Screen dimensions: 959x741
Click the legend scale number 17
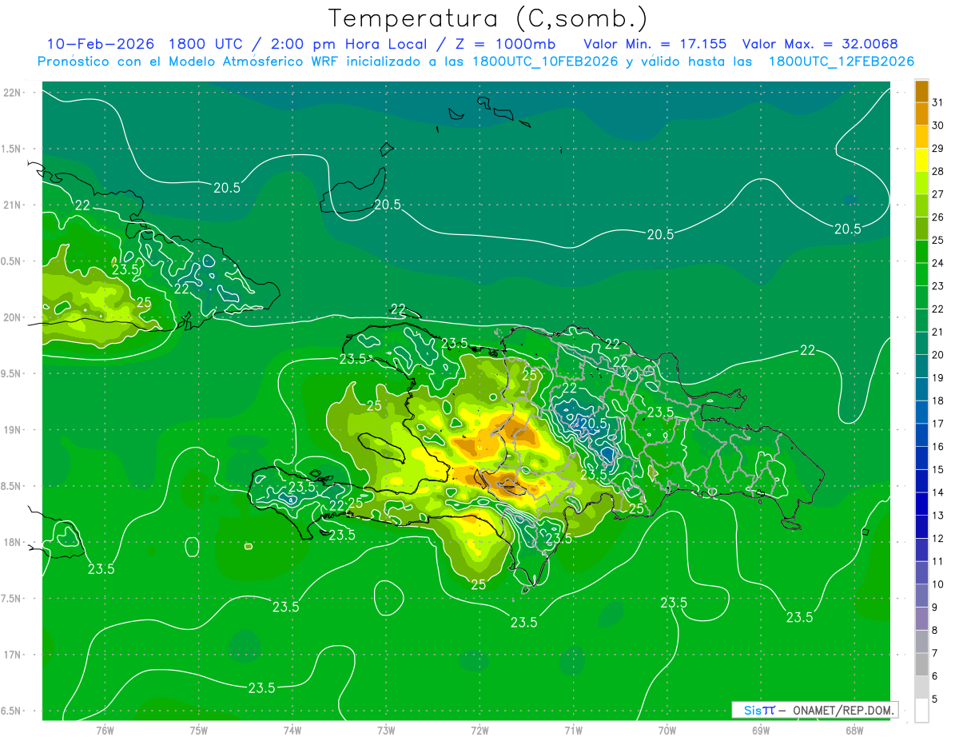(x=937, y=424)
